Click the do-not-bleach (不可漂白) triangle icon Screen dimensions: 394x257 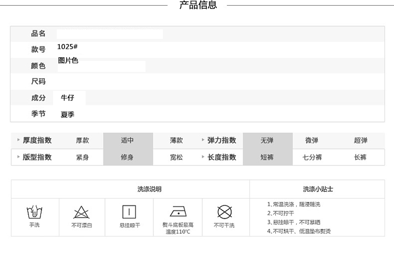(x=81, y=212)
